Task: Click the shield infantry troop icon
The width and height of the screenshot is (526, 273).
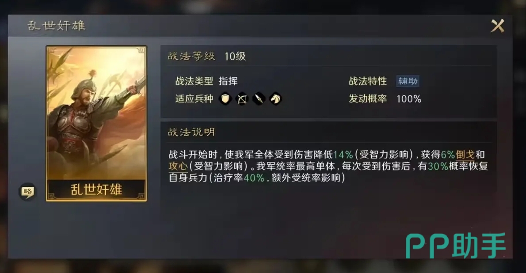Action: click(225, 99)
